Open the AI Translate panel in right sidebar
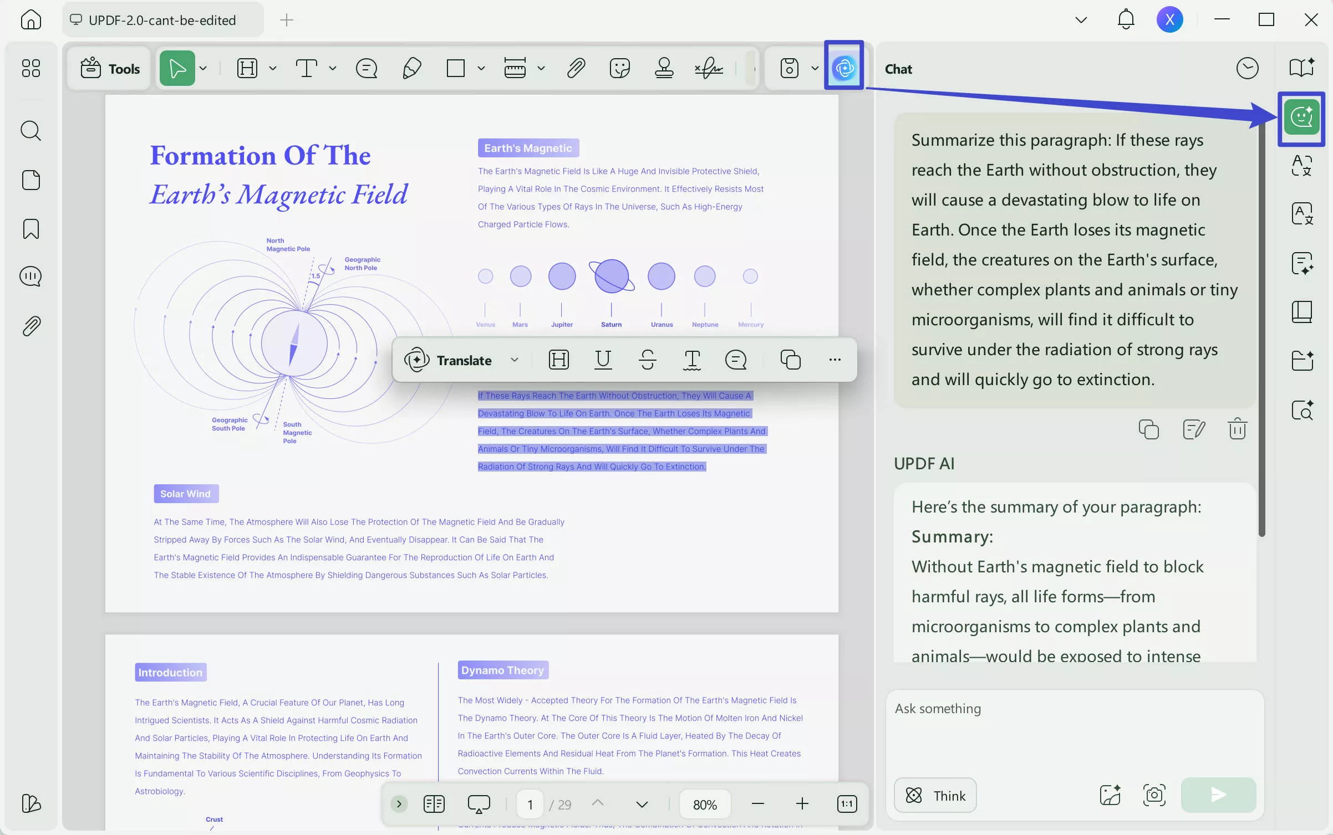The width and height of the screenshot is (1333, 835). (x=1302, y=165)
